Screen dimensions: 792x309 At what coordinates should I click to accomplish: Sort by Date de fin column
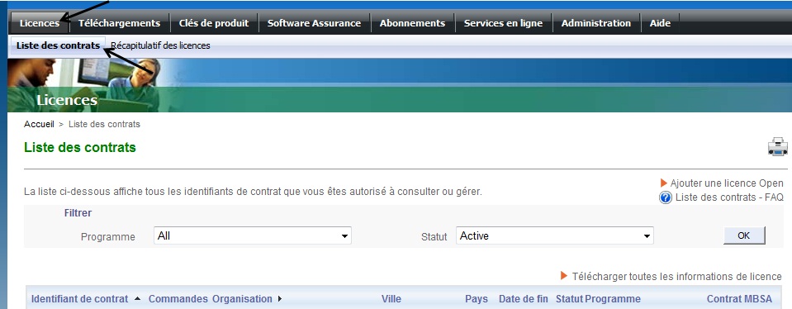(524, 299)
